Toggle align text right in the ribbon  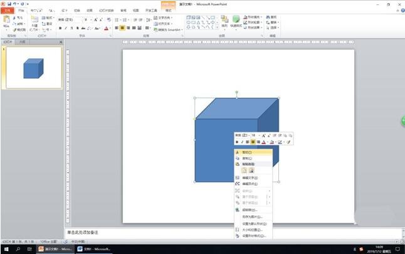tap(129, 28)
